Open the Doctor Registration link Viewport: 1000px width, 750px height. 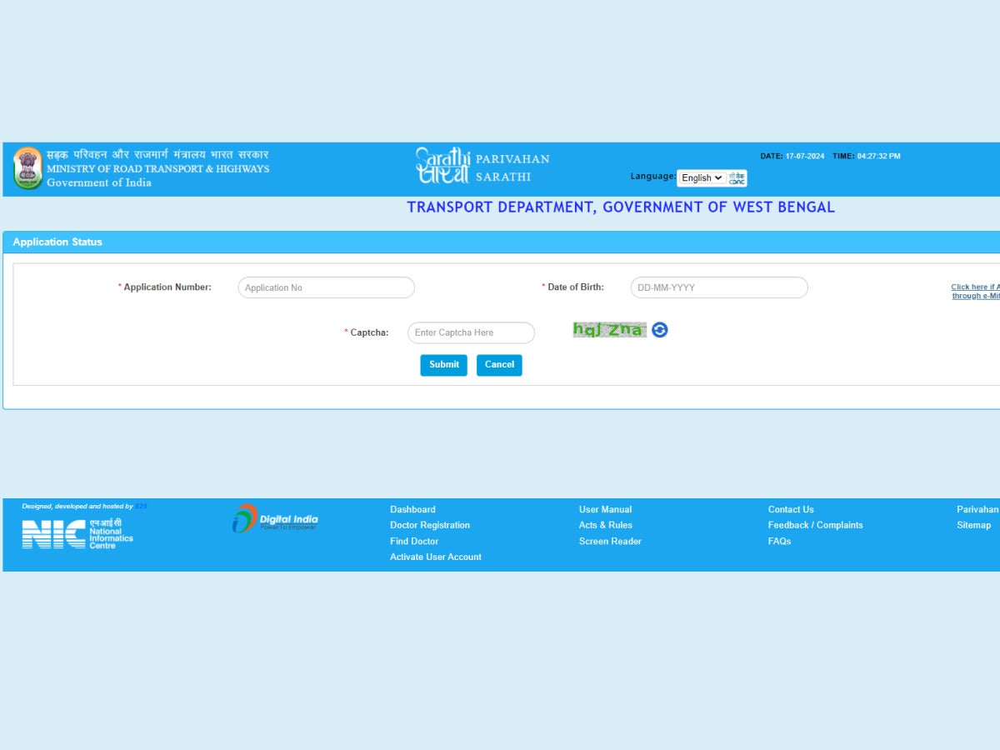click(430, 525)
